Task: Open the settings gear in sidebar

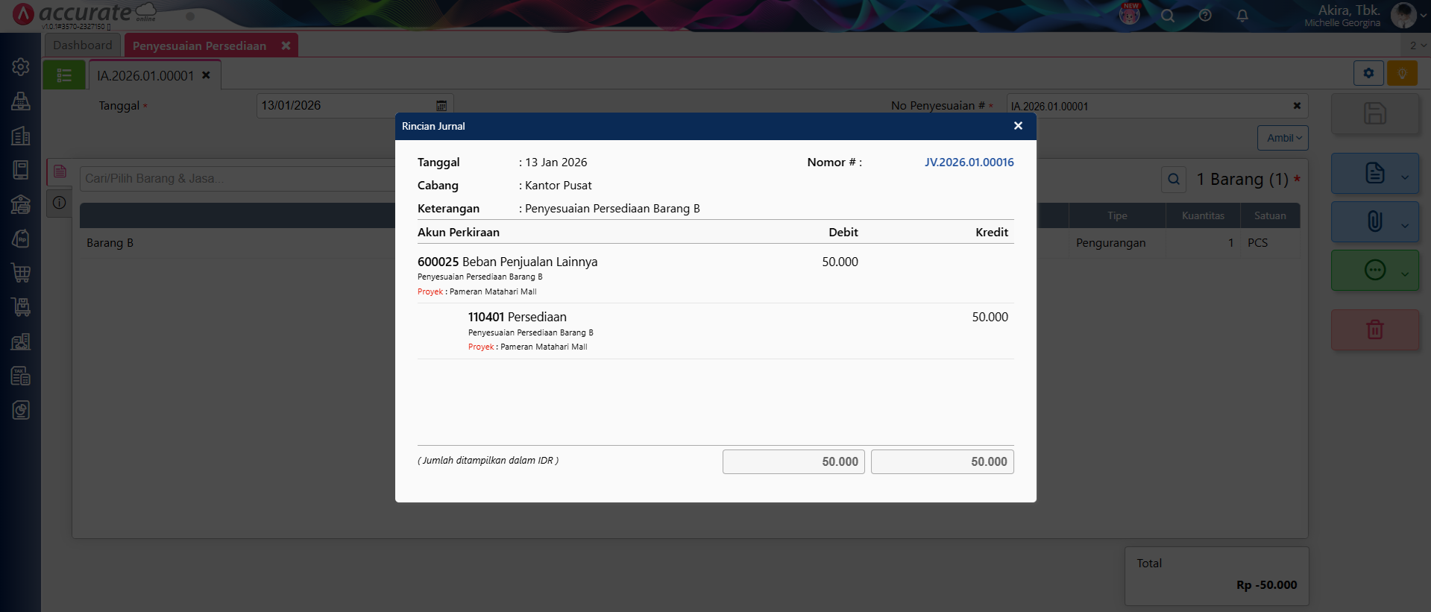Action: click(x=21, y=67)
